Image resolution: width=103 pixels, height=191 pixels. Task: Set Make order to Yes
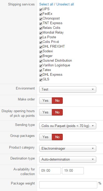[46, 100]
